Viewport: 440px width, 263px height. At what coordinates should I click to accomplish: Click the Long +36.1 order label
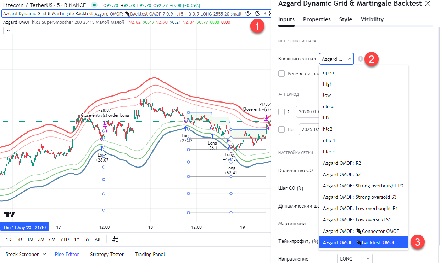212,146
